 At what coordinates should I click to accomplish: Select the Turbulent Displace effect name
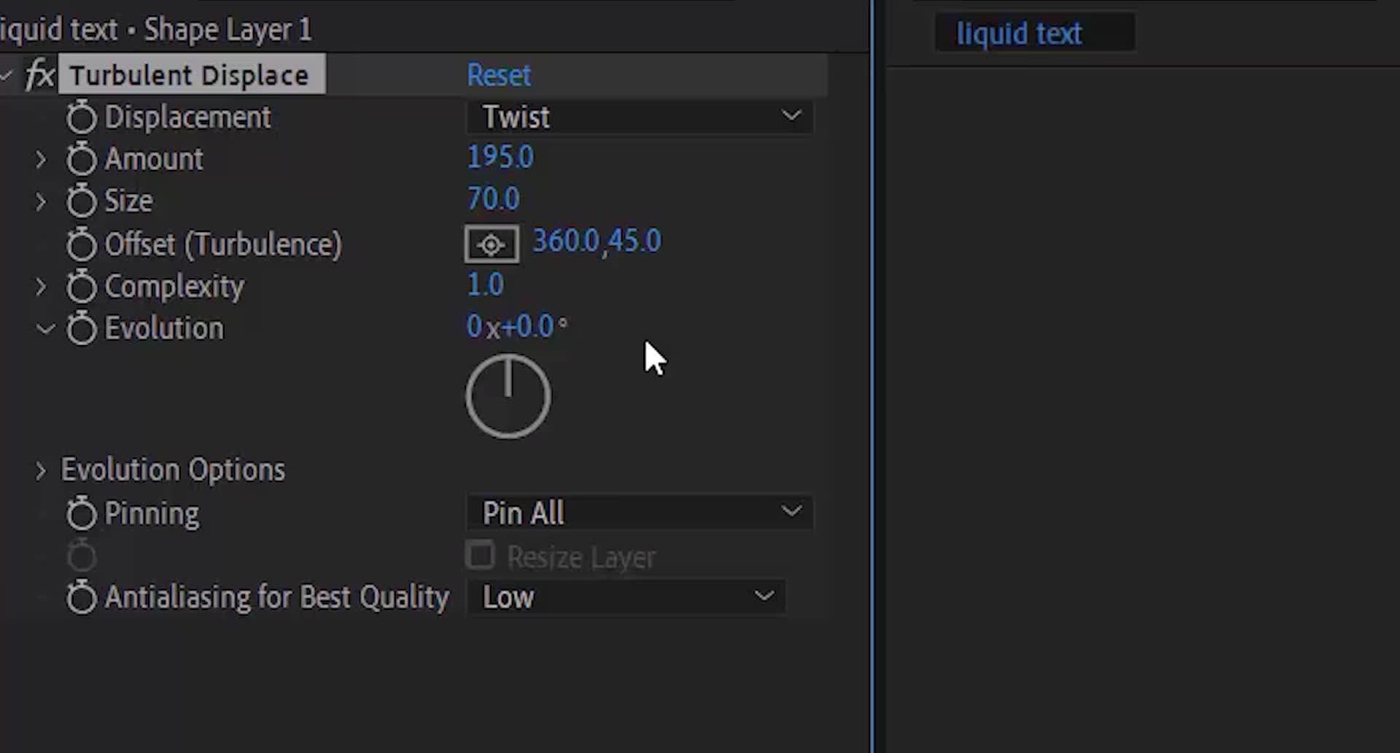point(190,75)
